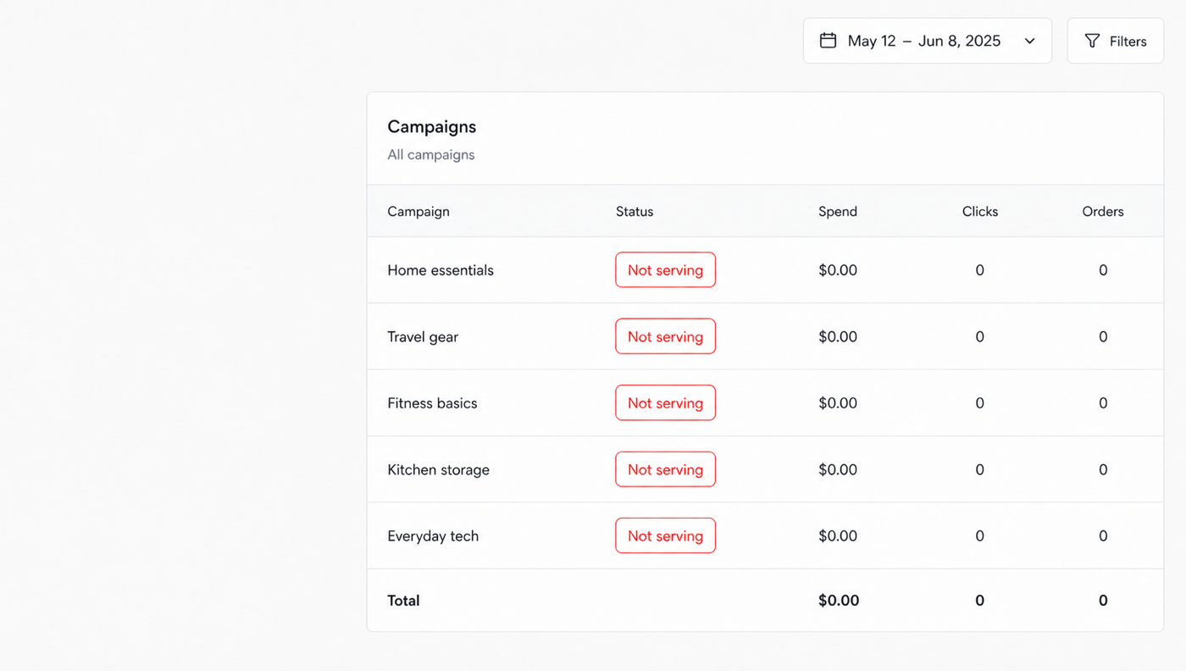The width and height of the screenshot is (1186, 671).
Task: Click Not serving badge for Everyday tech
Action: click(665, 535)
